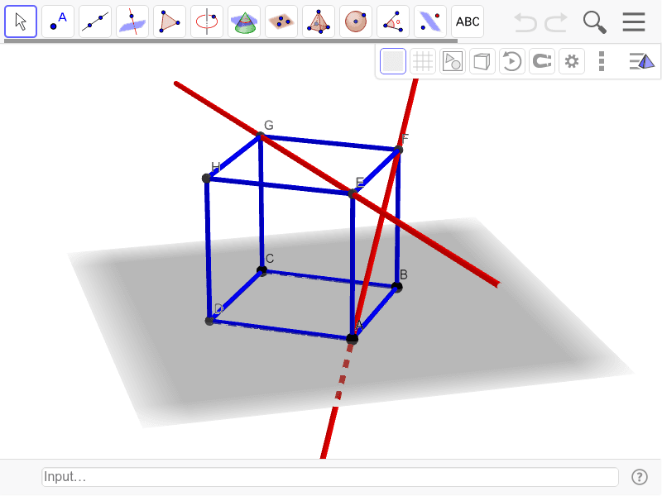Viewport: 662px width, 496px height.
Task: Toggle the clipping box display
Action: pos(482,60)
